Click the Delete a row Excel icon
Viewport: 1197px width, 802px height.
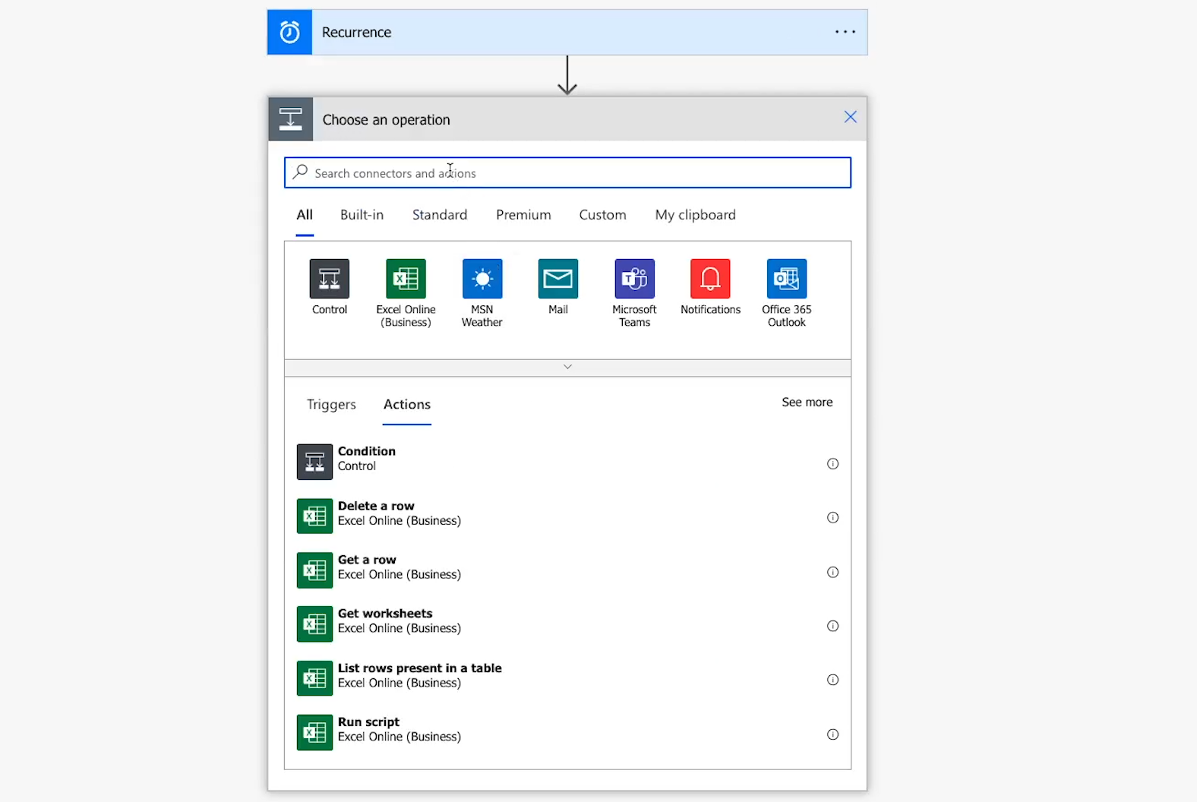click(x=314, y=516)
